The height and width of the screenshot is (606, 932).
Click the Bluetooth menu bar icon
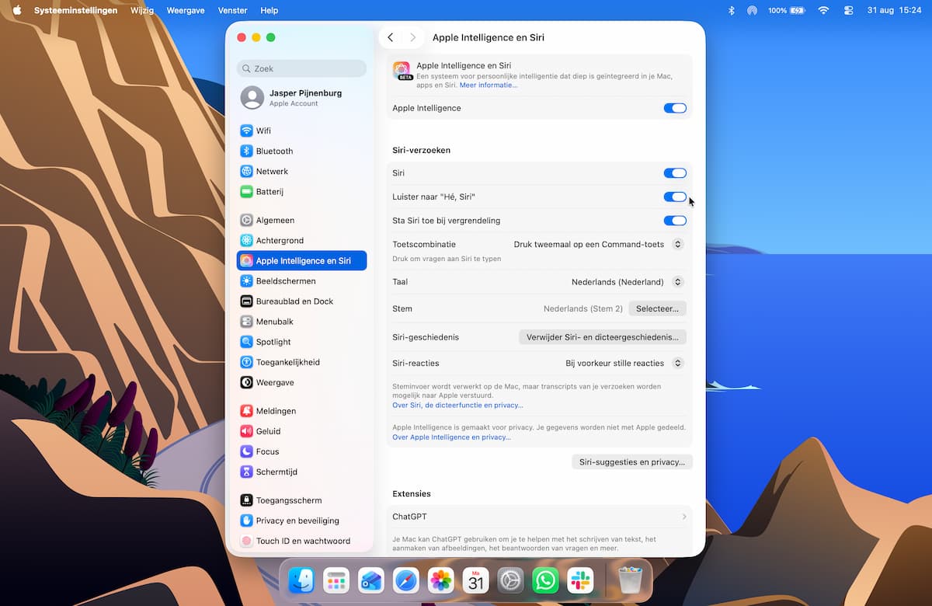pos(731,10)
